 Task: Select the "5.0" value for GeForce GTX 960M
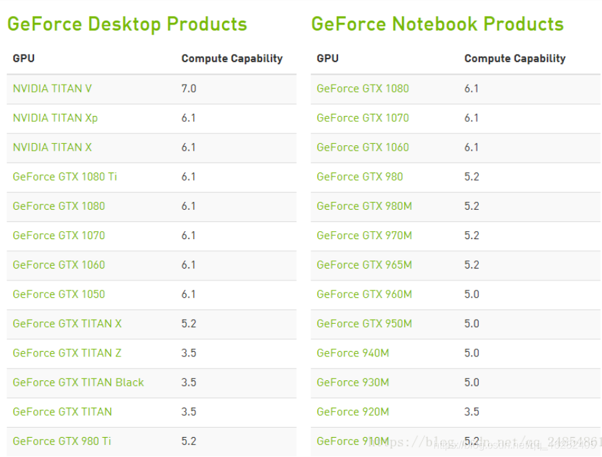coord(472,294)
